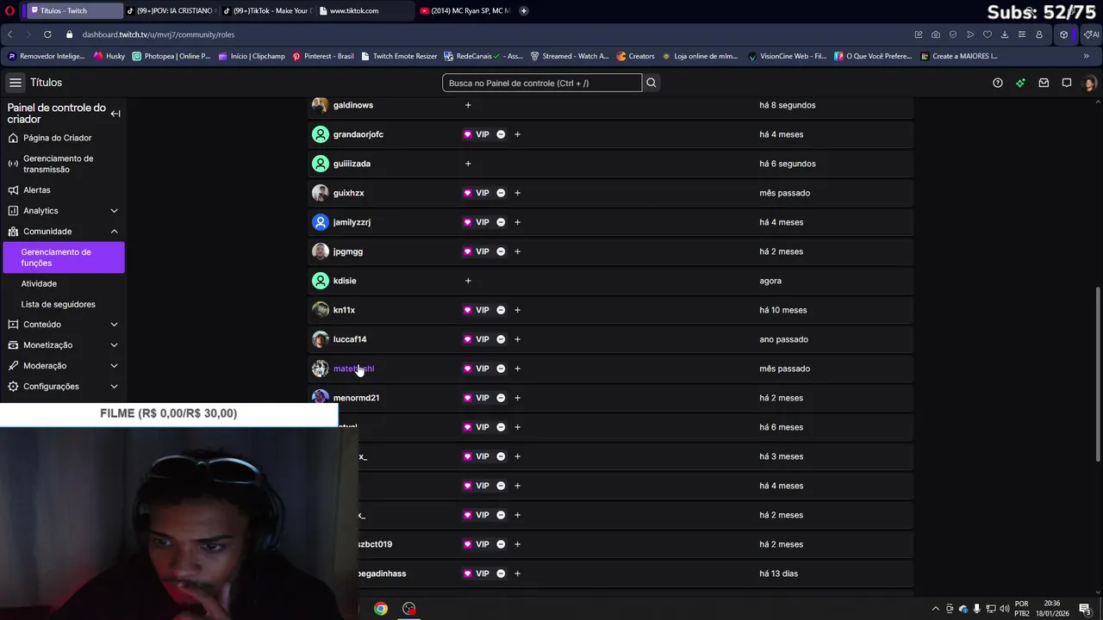Click the kn11x user avatar thumbnail
This screenshot has width=1103, height=620.
coord(321,310)
